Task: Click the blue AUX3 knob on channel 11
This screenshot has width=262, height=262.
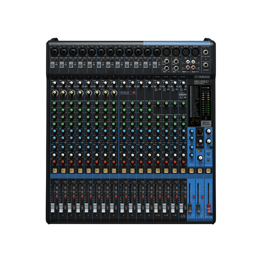Action: click(141, 147)
